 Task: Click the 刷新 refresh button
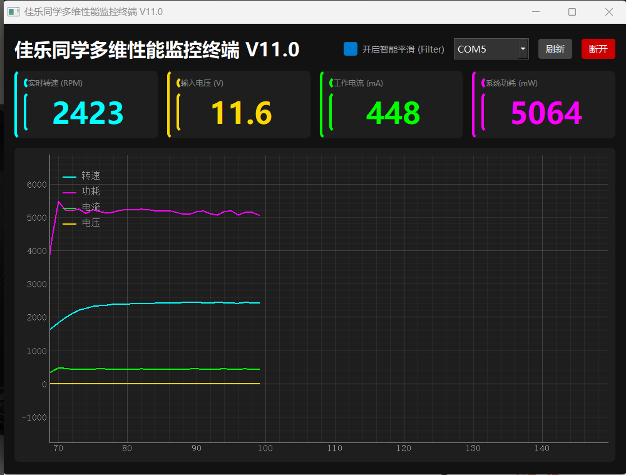tap(555, 49)
